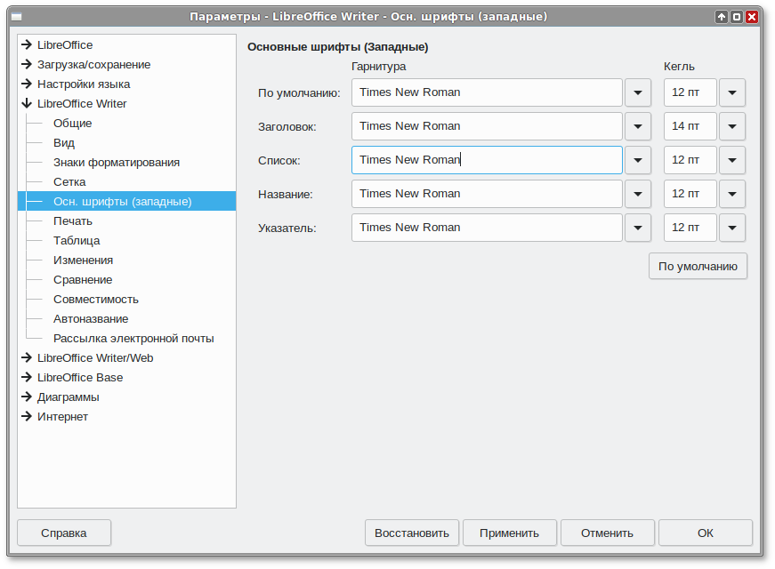Select the Таблица tree item
Viewport: 775px width, 569px height.
coord(77,240)
